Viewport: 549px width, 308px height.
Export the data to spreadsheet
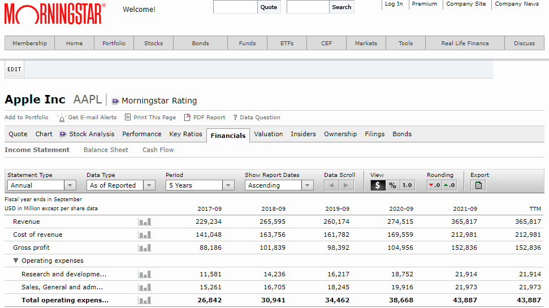478,185
